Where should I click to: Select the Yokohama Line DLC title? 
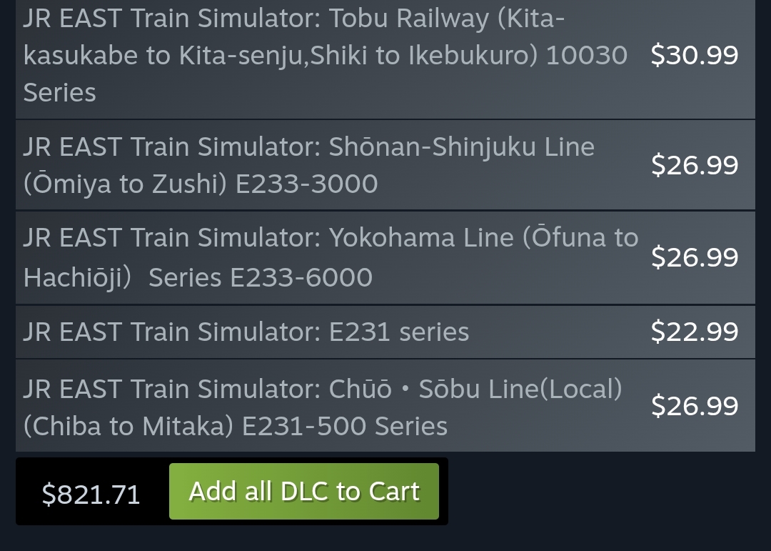click(330, 257)
